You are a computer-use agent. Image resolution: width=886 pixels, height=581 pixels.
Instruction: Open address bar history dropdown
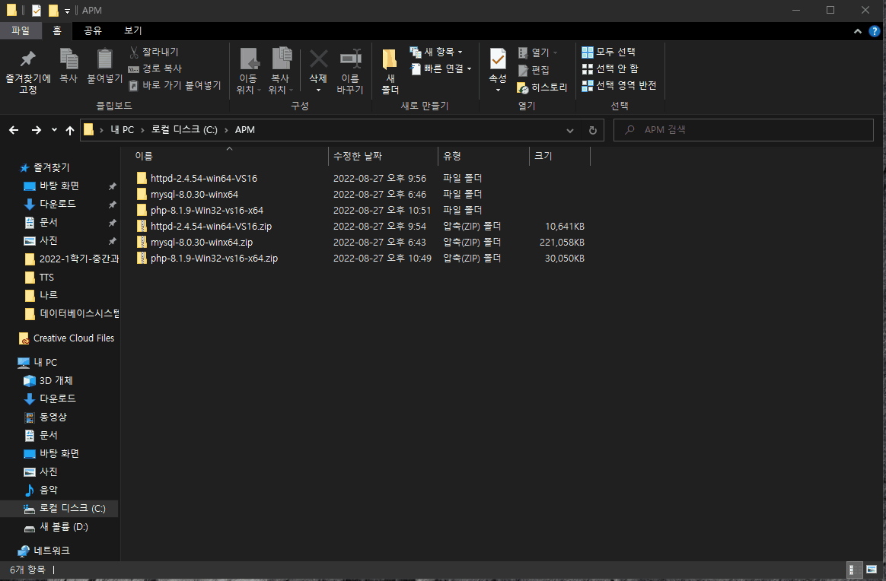point(569,131)
